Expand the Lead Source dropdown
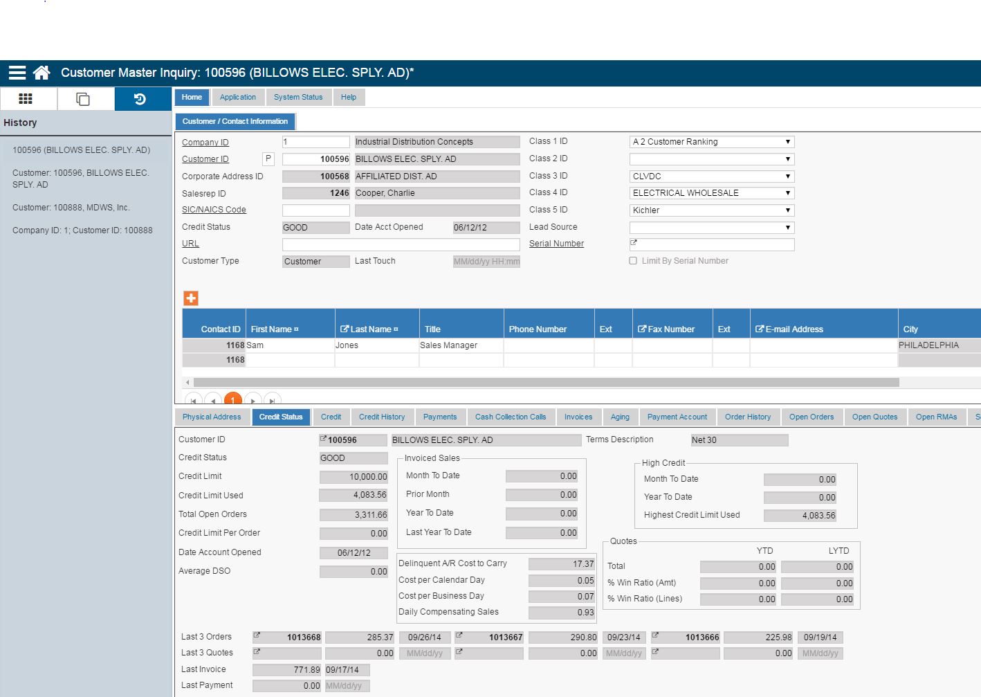Viewport: 981px width, 697px height. [711, 228]
